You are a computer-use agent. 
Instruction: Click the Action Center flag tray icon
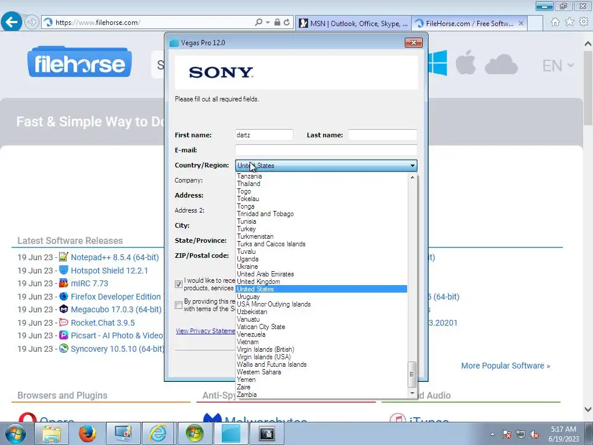point(507,434)
